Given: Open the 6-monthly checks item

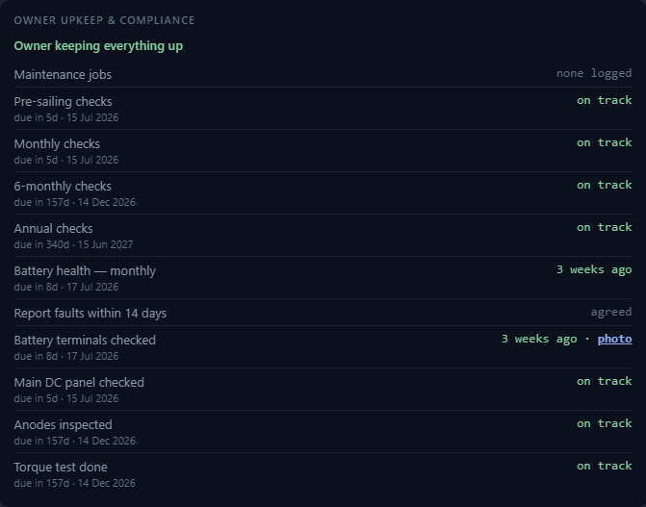Looking at the screenshot, I should tap(323, 193).
